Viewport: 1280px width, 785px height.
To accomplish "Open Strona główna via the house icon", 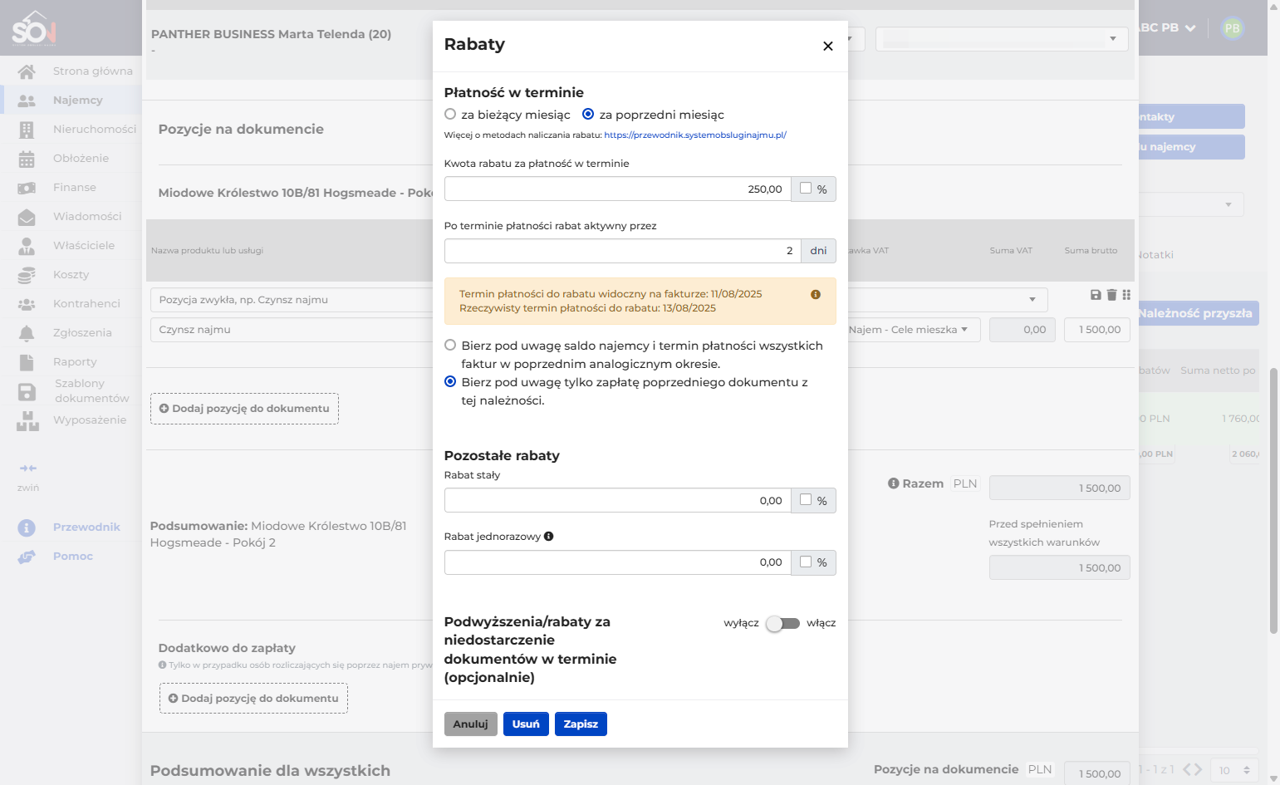I will (27, 71).
